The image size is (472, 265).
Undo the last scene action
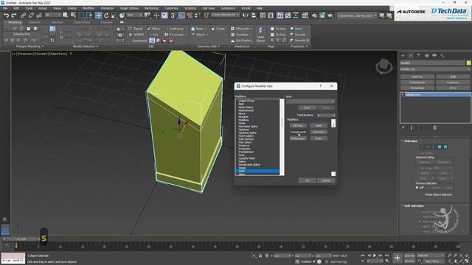coord(7,15)
